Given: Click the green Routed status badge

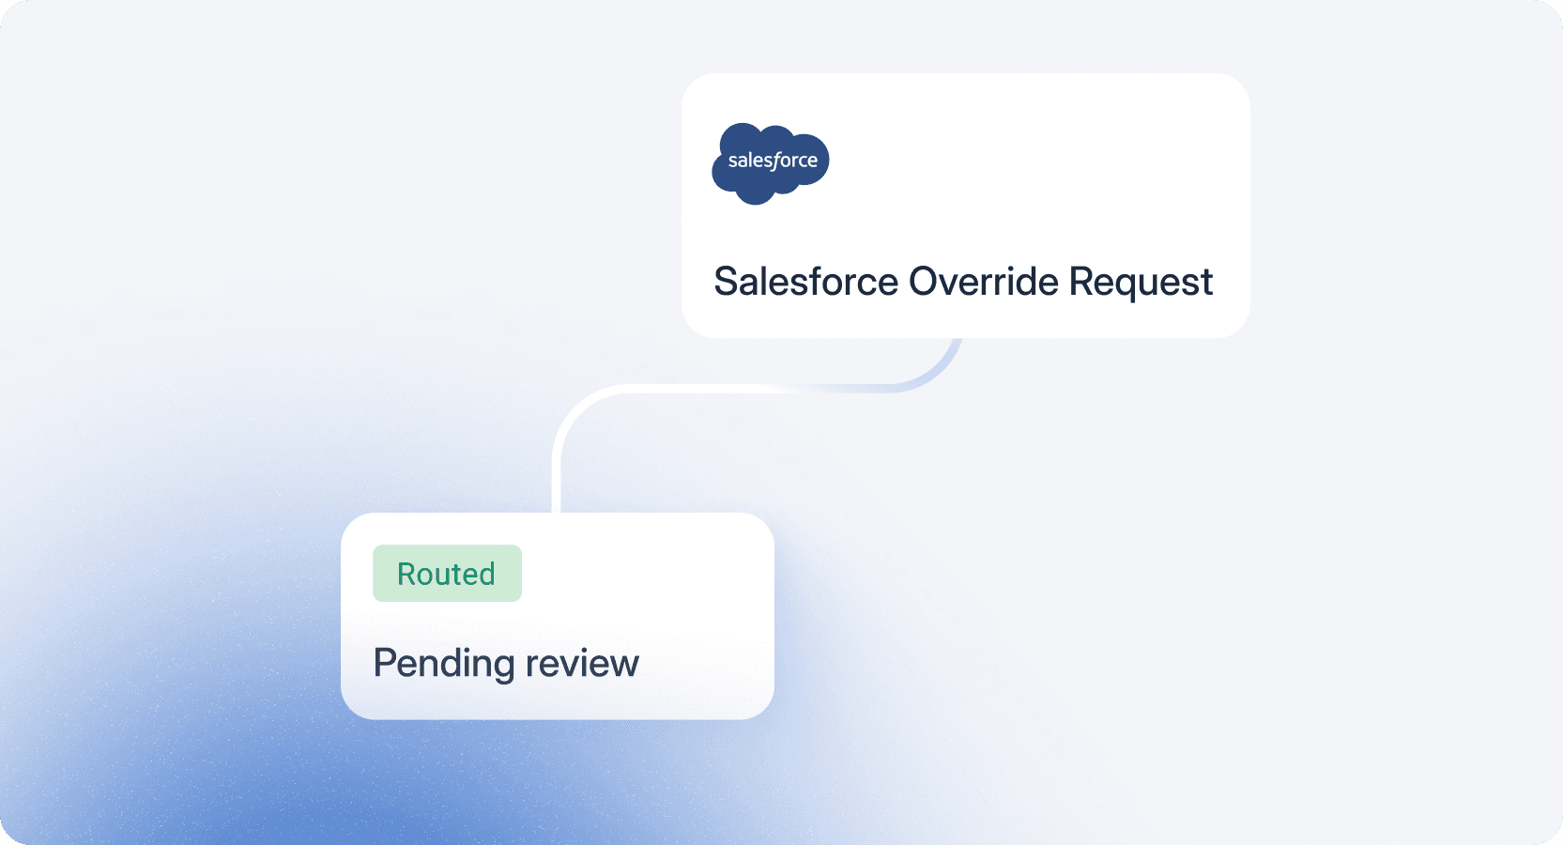Looking at the screenshot, I should pos(447,574).
